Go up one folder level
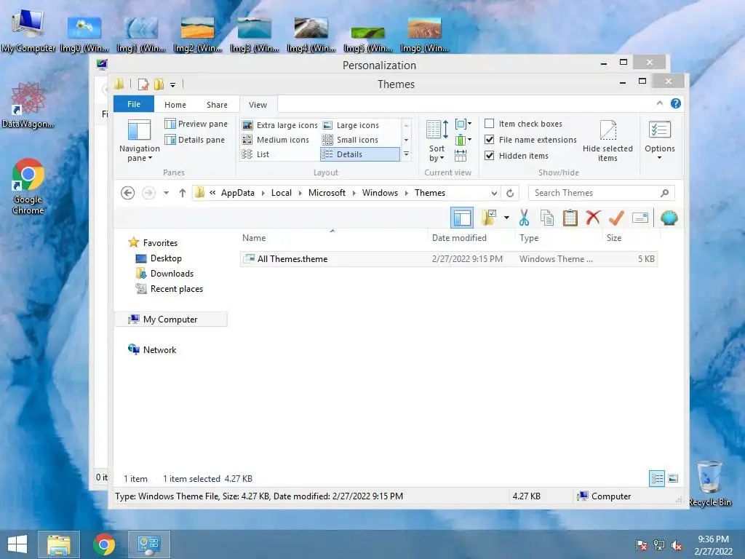Viewport: 745px width, 559px height. (183, 193)
